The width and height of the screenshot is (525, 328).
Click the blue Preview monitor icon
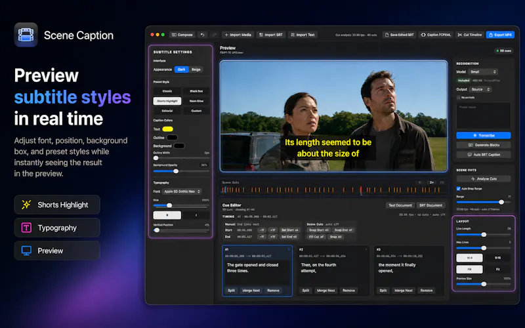click(26, 251)
